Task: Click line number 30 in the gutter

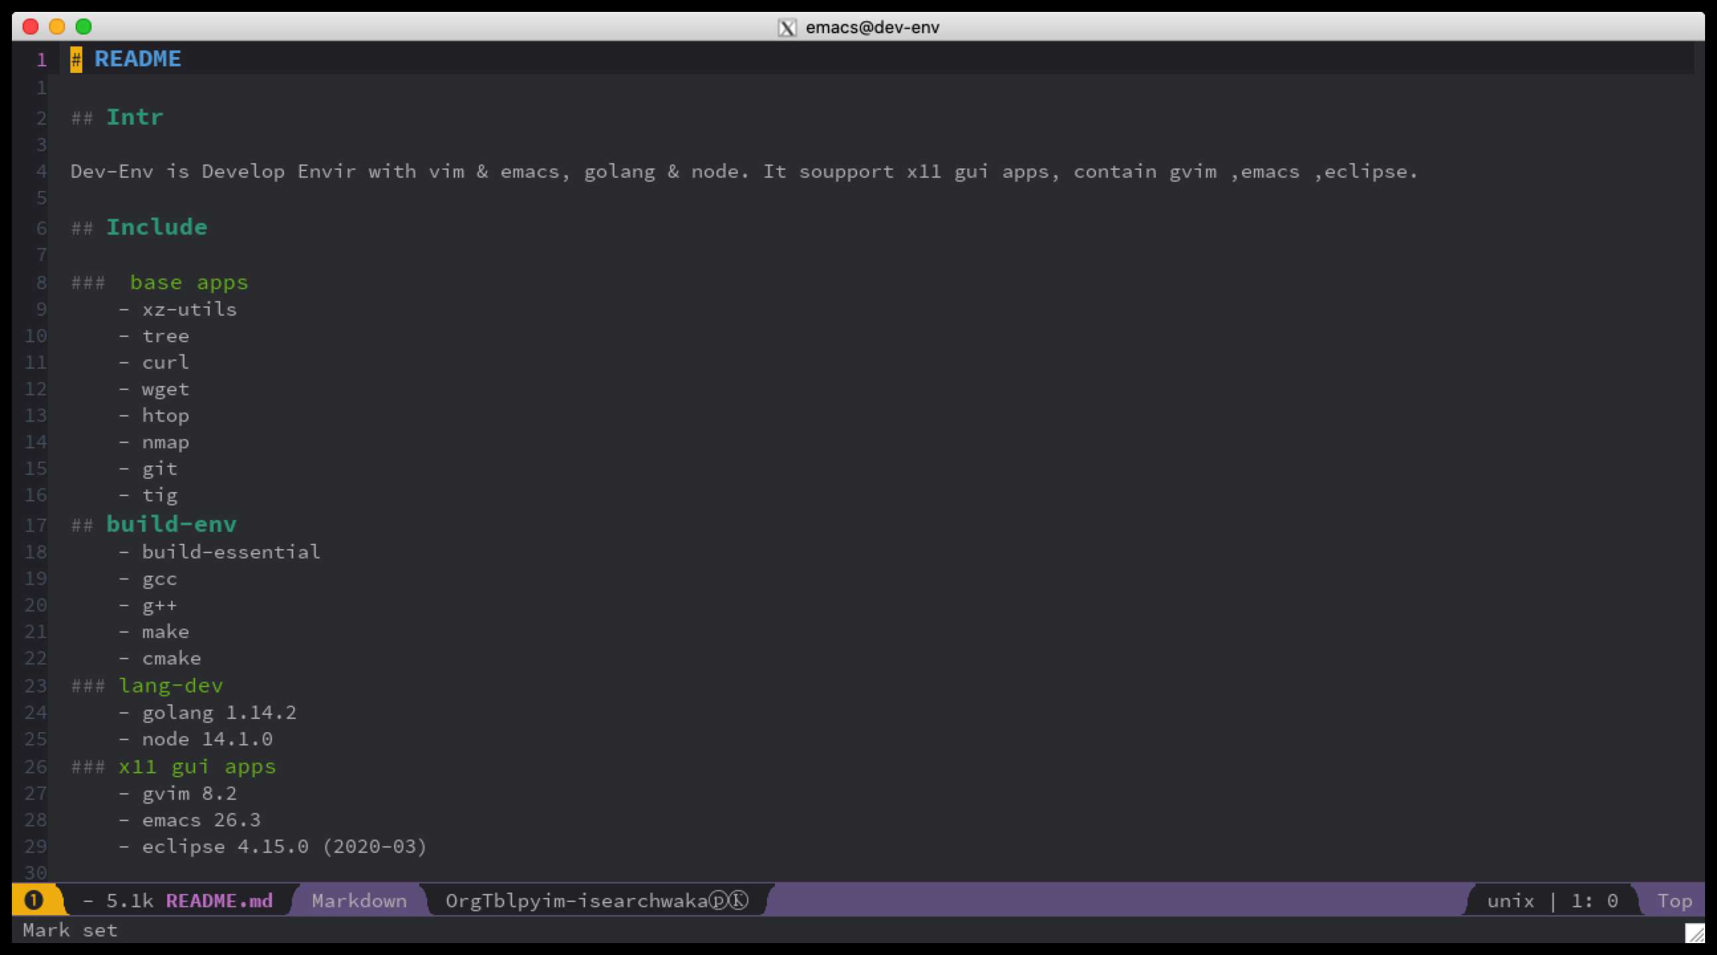Action: coord(36,872)
